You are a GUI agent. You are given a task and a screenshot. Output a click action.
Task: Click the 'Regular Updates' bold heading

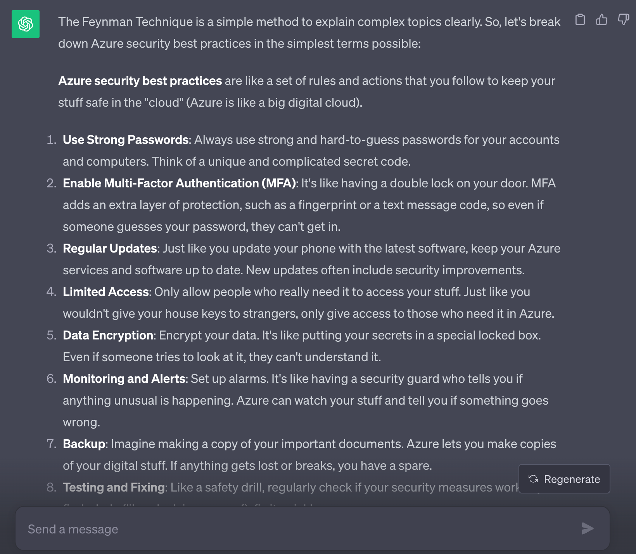click(x=110, y=248)
